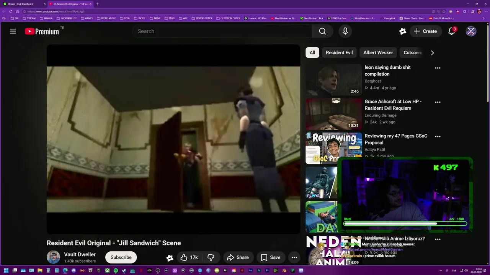Open options for Neden Hâlâ Anime İzliyoruz video

coord(438,239)
